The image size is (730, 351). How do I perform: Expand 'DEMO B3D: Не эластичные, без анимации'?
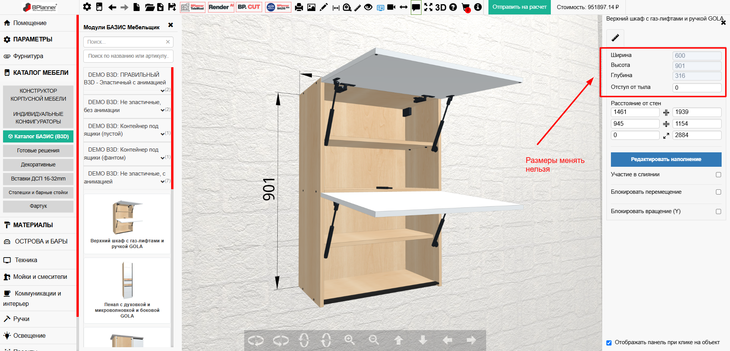coord(127,106)
